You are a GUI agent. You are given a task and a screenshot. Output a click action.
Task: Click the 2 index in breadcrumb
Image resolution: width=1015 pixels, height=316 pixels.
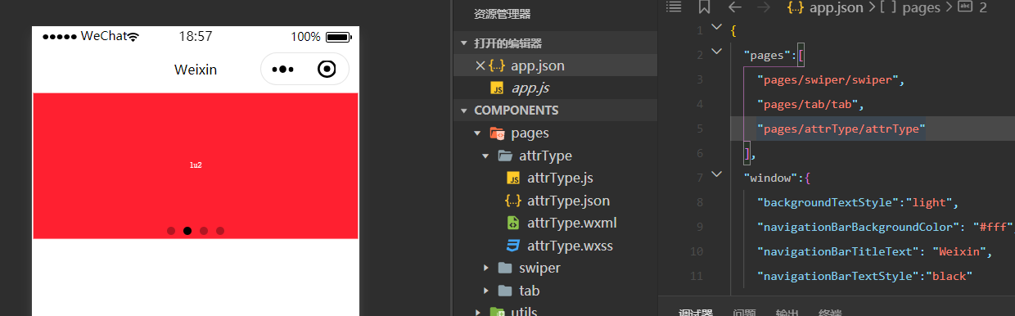click(x=983, y=7)
